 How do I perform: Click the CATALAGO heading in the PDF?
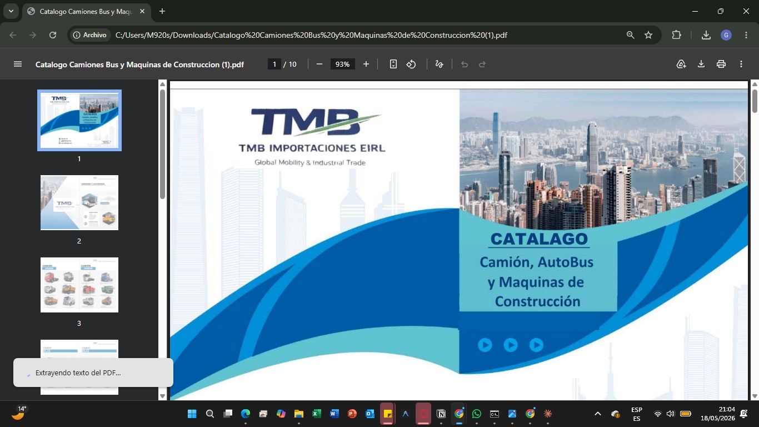click(x=539, y=239)
